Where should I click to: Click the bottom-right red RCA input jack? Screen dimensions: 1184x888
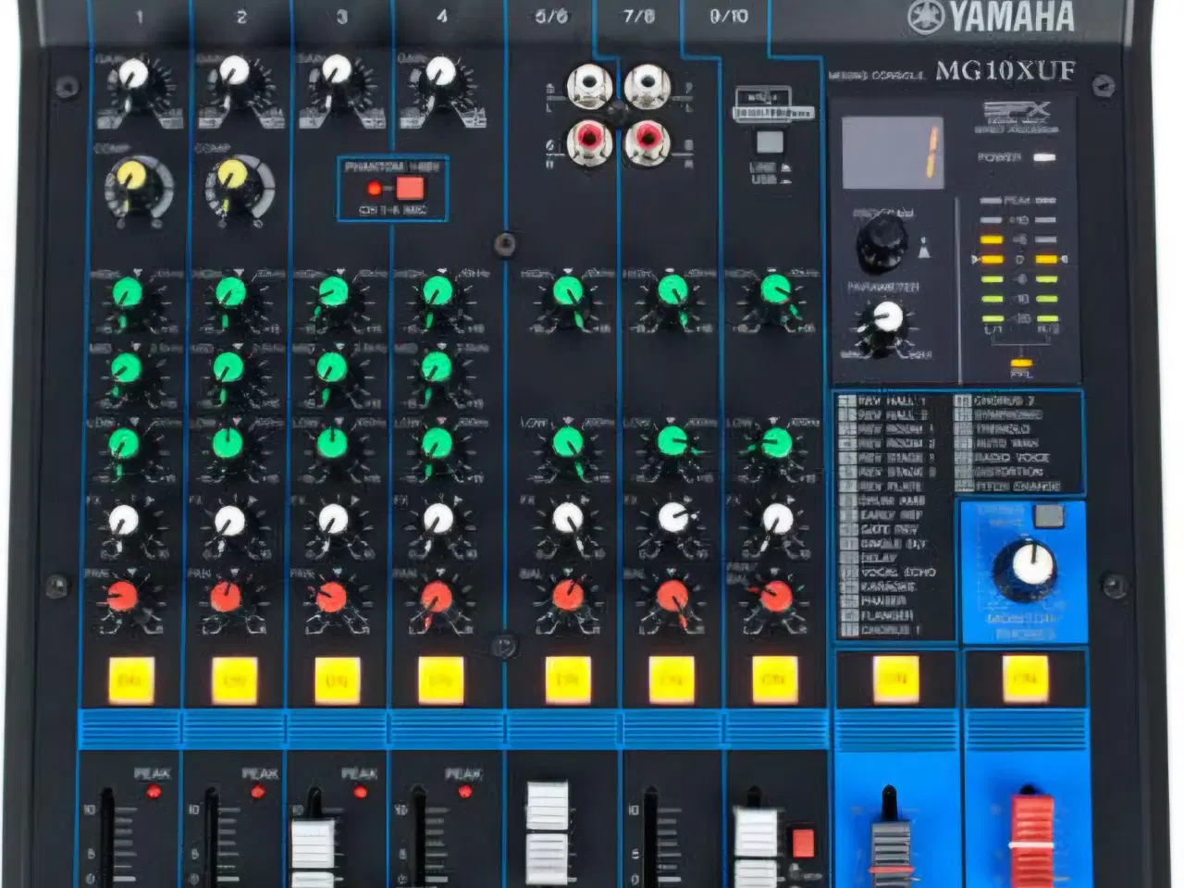pyautogui.click(x=647, y=142)
